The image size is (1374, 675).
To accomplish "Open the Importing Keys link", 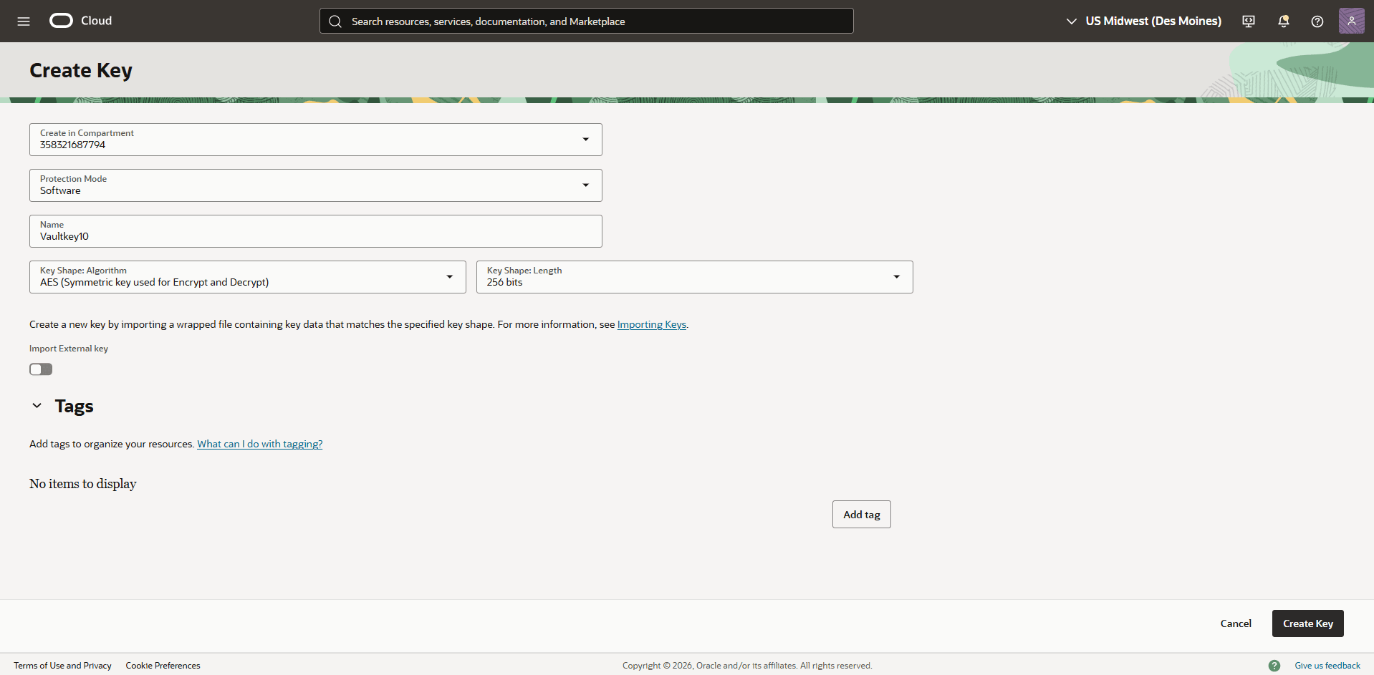I will [652, 324].
